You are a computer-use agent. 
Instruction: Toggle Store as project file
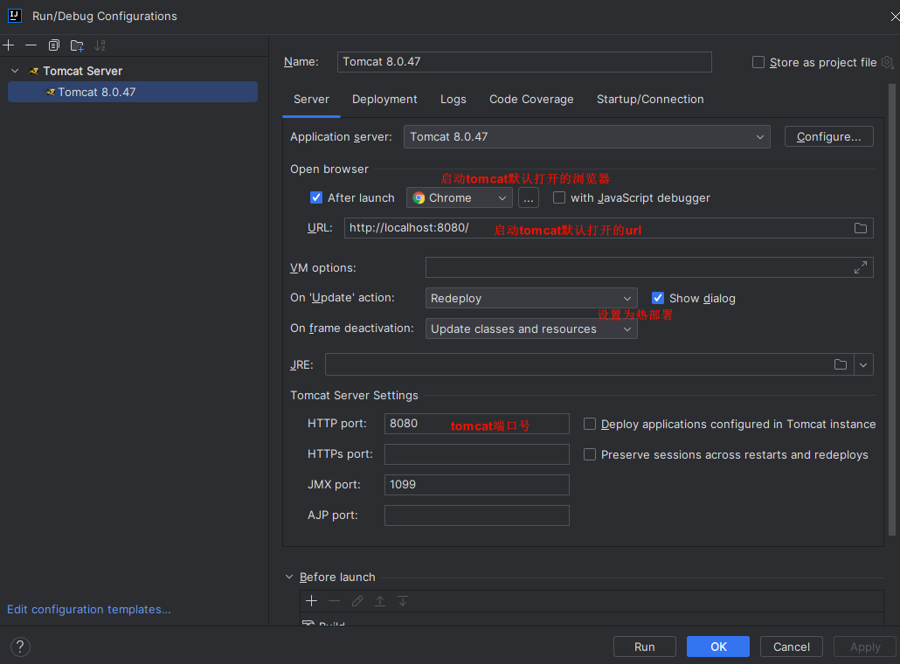758,62
